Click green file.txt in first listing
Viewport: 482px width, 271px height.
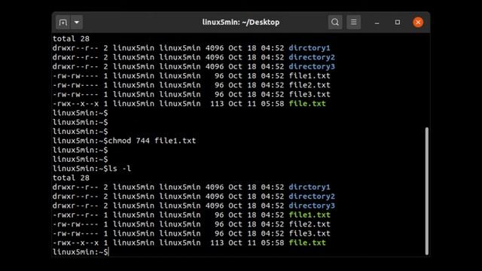tap(307, 104)
